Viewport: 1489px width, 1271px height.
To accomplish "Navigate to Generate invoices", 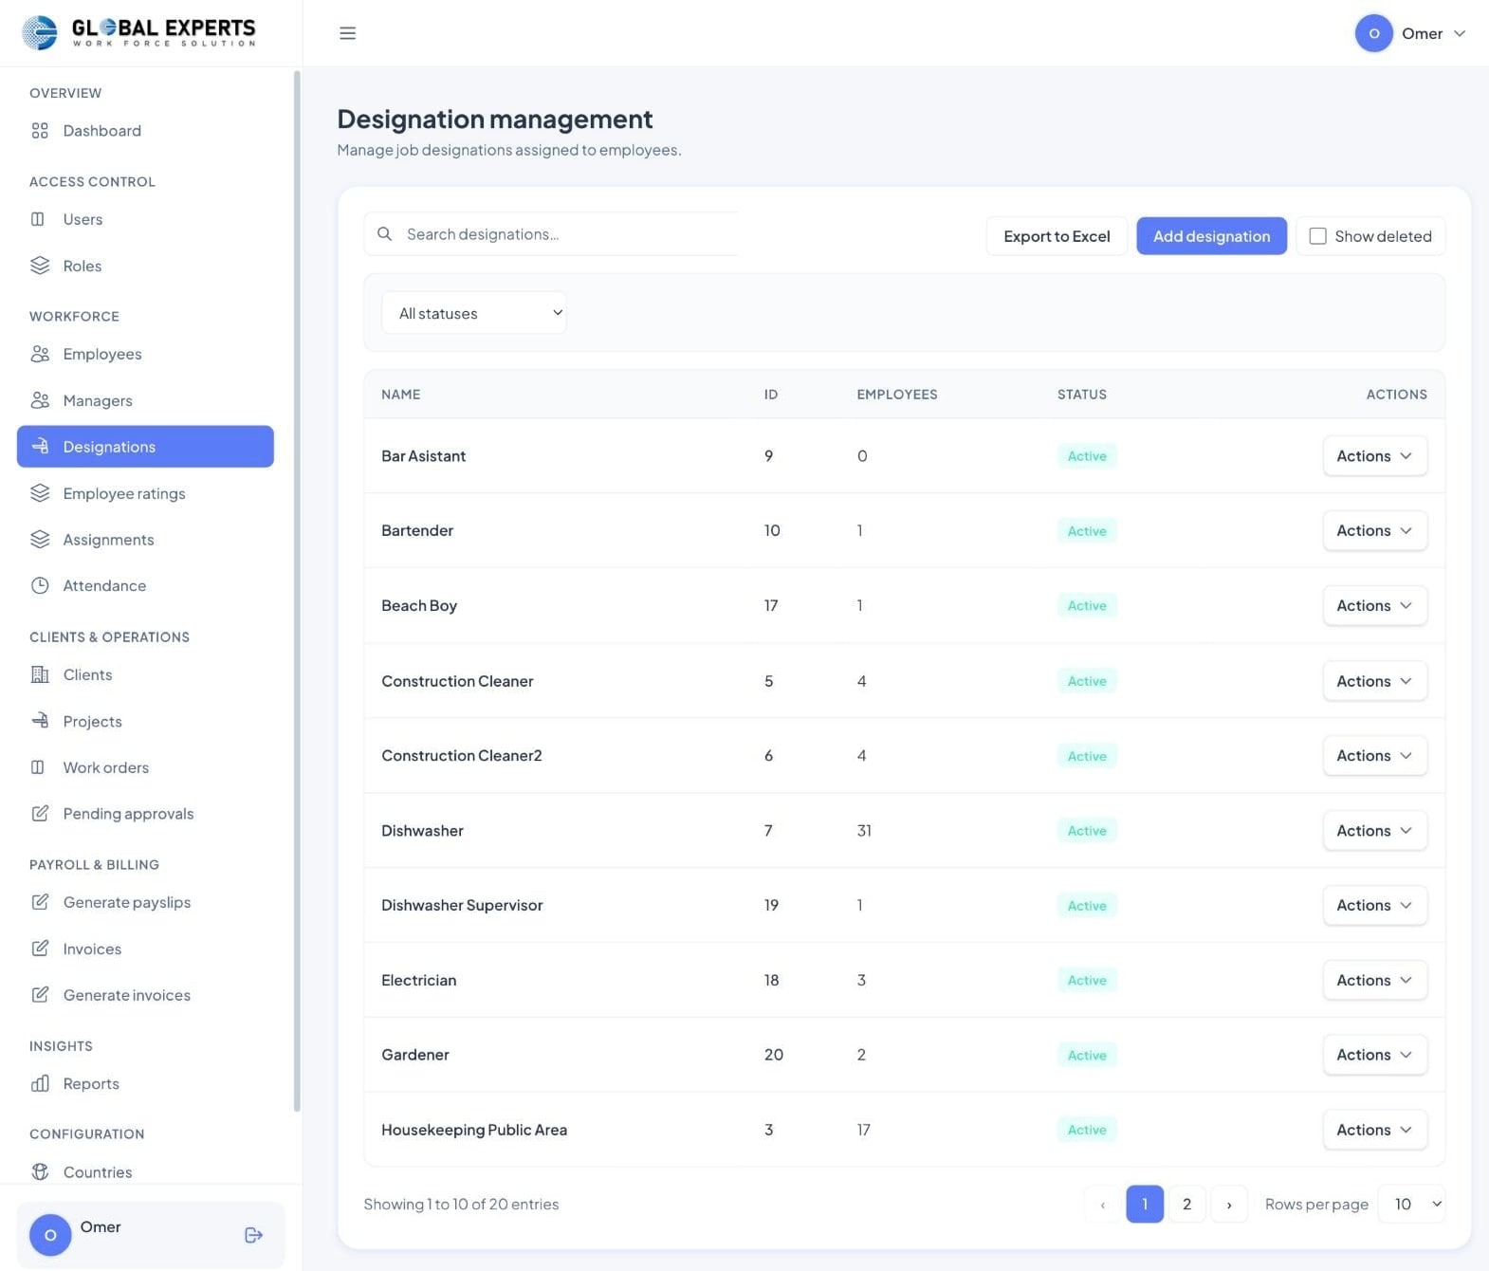I will 127,995.
